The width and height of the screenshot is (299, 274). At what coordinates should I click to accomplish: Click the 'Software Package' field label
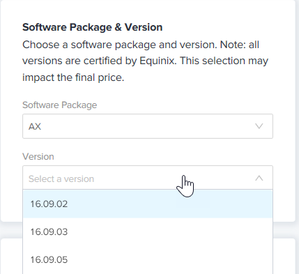pyautogui.click(x=60, y=105)
